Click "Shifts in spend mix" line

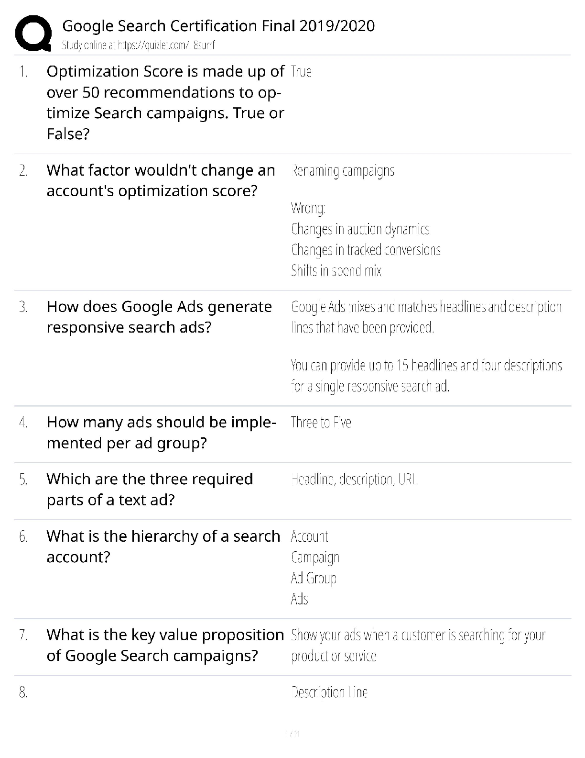coord(336,271)
